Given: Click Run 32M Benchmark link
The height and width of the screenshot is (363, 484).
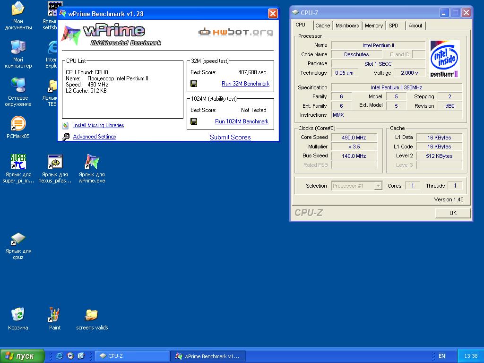Looking at the screenshot, I should point(245,84).
